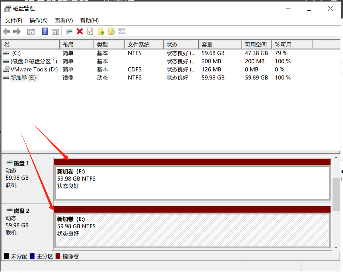Click the folder with magnifier icon

[111, 31]
